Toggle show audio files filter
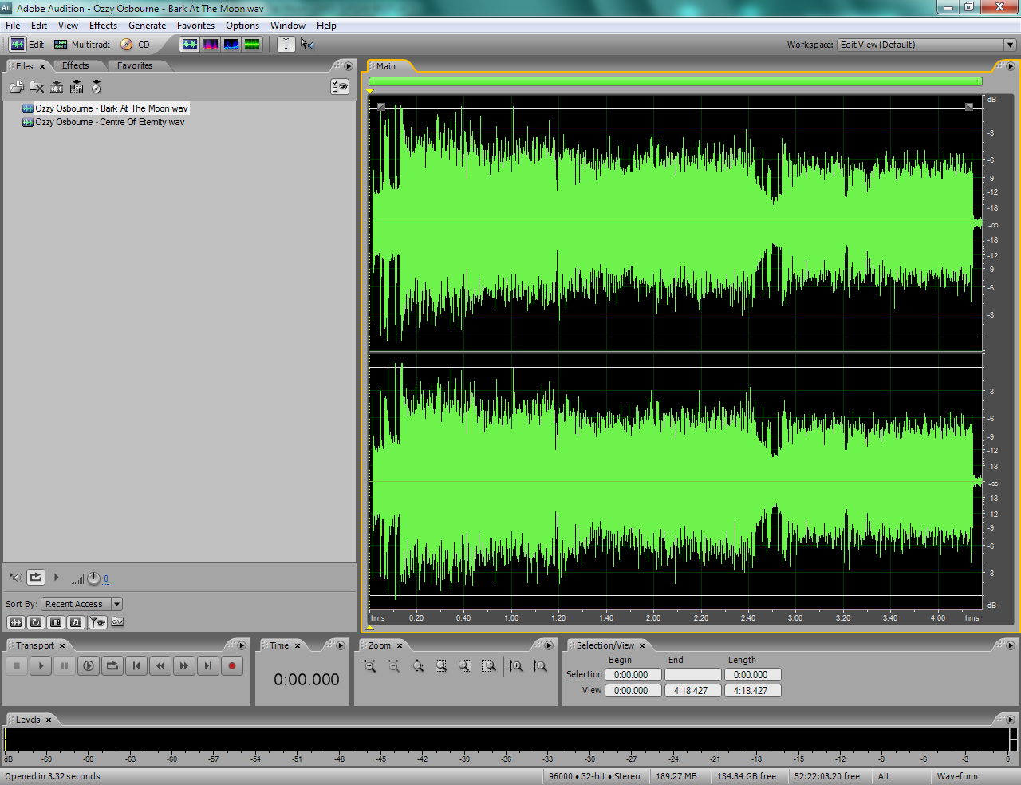 click(15, 622)
